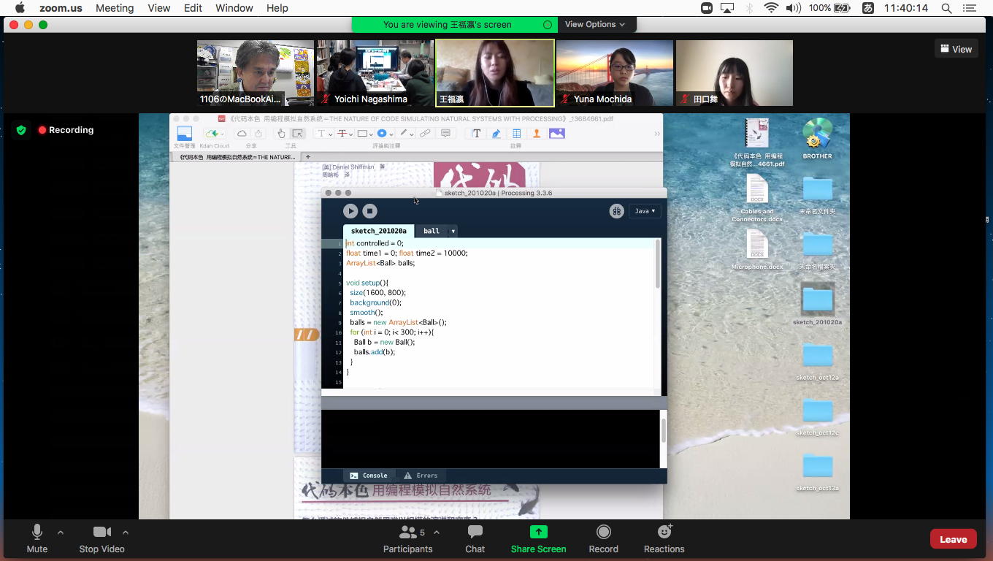Open the tab options arrow beside ball
This screenshot has width=993, height=561.
click(x=453, y=232)
